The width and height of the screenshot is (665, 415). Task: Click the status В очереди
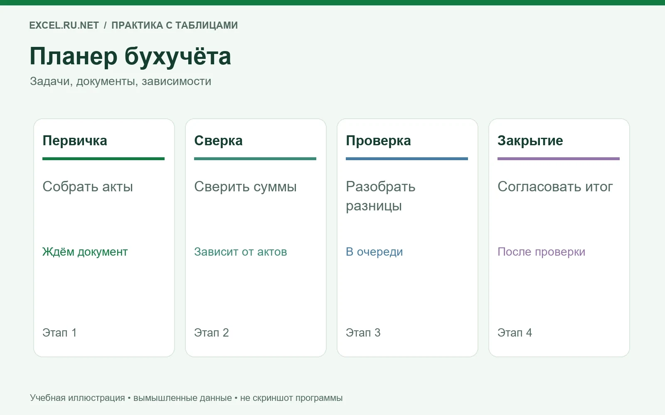(374, 252)
